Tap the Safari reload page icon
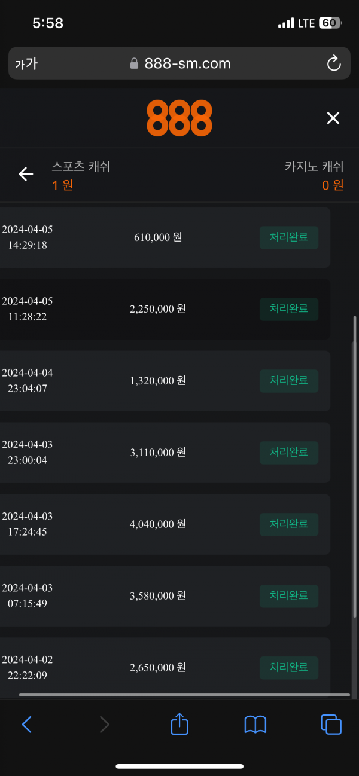The width and height of the screenshot is (359, 776). [x=333, y=63]
